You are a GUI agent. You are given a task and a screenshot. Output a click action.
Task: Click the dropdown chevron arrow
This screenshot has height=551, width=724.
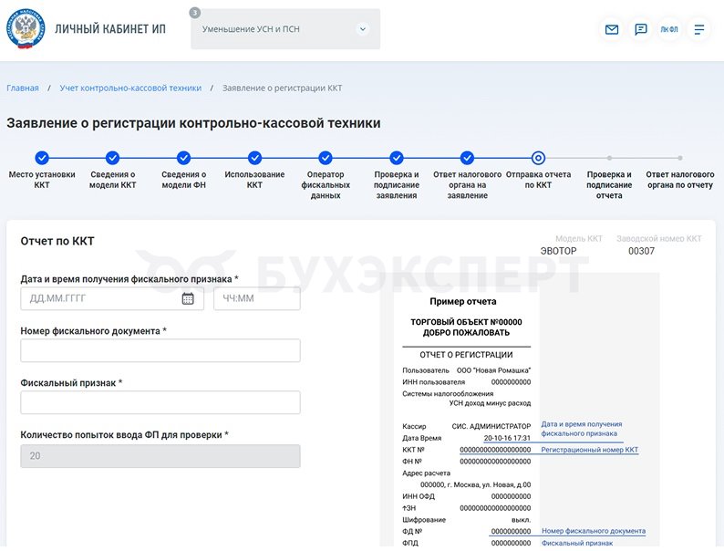363,29
